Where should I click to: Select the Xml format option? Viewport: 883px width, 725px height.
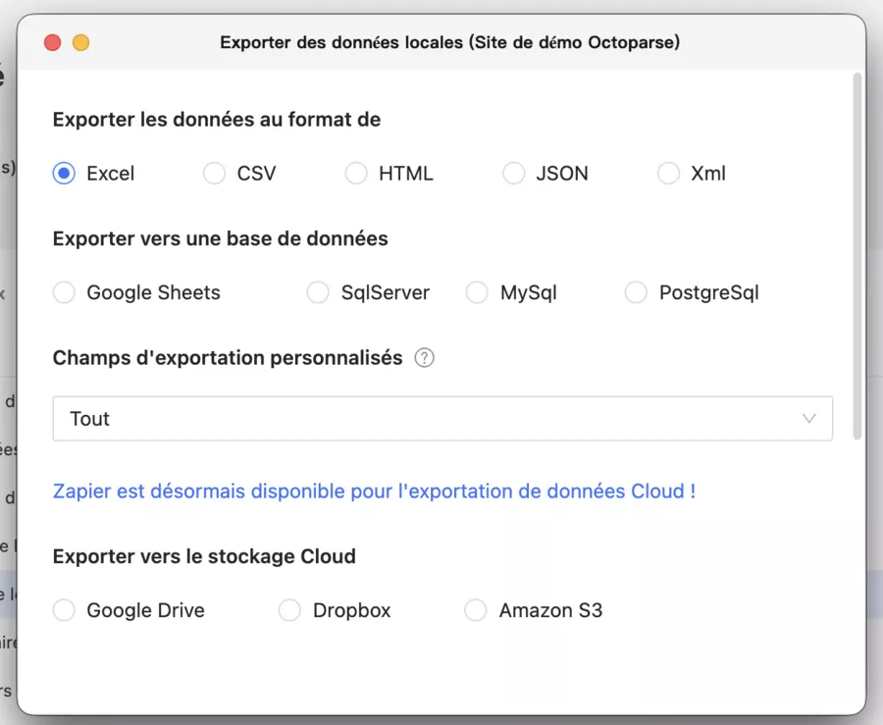666,173
